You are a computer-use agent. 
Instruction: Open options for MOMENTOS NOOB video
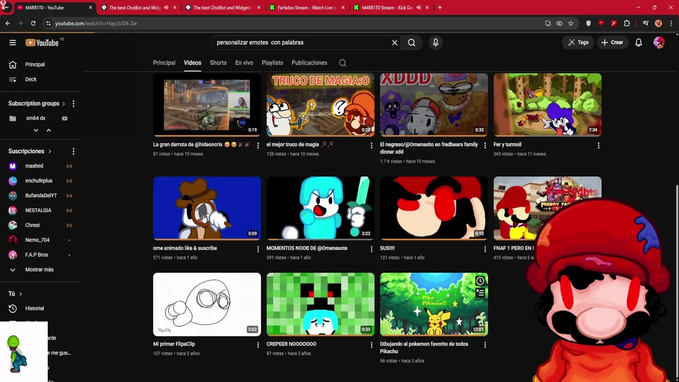tap(371, 249)
